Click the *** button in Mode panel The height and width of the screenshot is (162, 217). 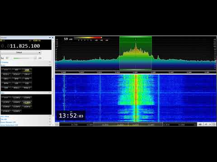pos(6,70)
